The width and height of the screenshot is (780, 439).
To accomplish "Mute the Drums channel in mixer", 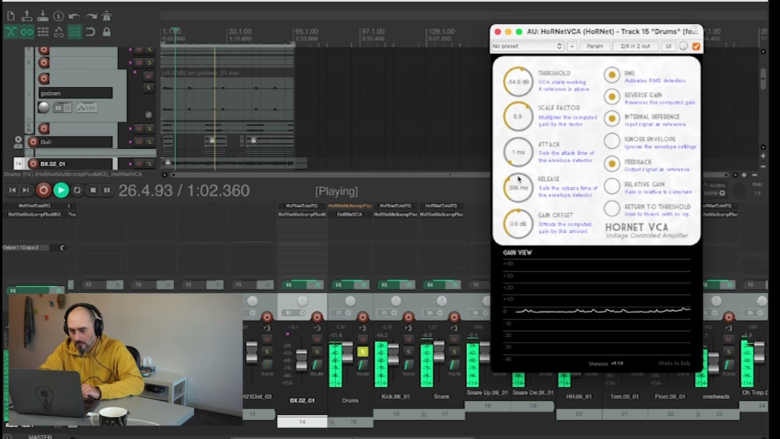I will click(x=363, y=340).
